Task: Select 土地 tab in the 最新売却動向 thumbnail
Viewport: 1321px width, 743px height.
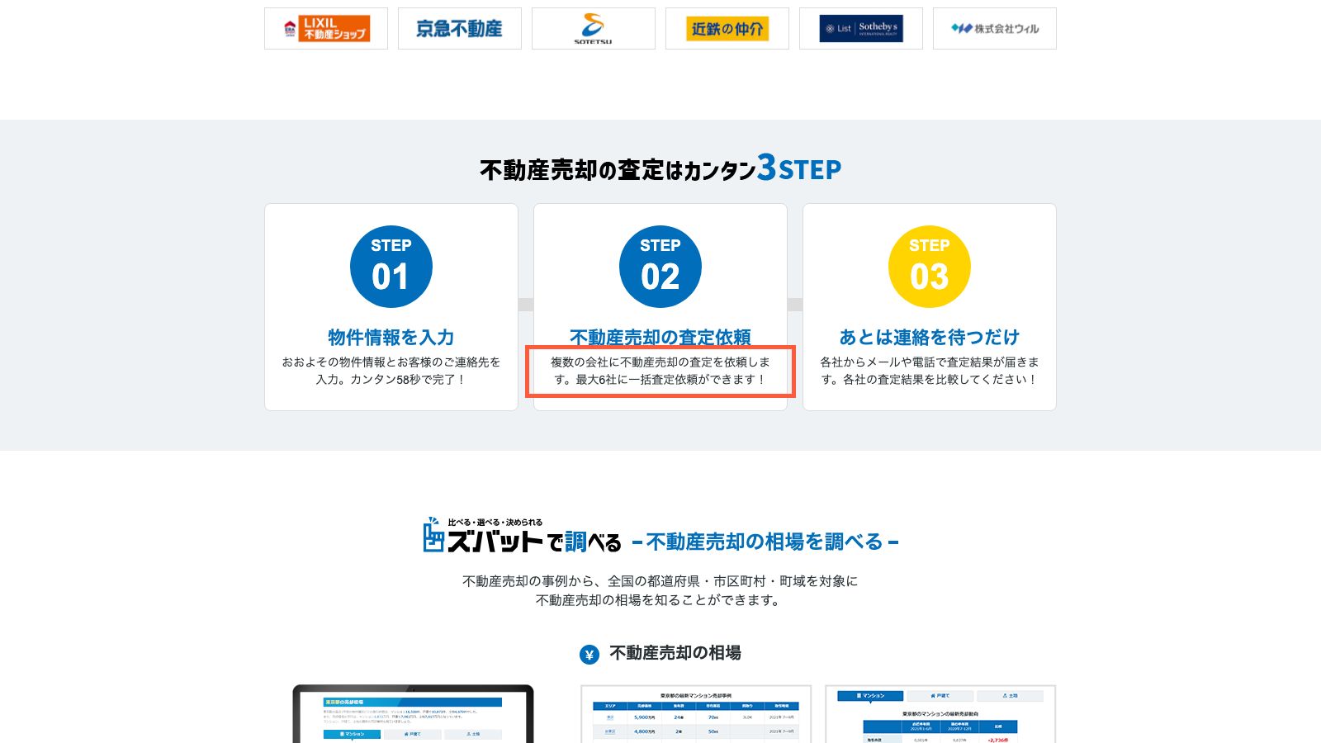Action: point(1010,696)
